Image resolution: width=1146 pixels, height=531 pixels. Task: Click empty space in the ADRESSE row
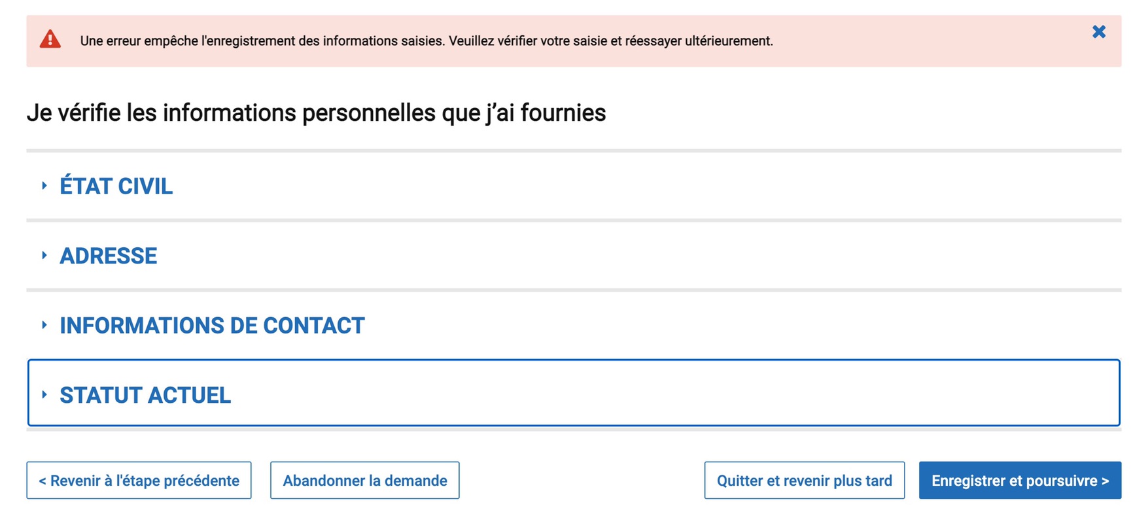click(654, 256)
